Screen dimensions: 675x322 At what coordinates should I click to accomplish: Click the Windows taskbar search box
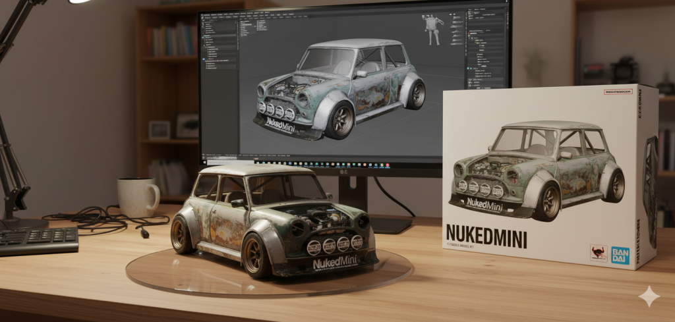coord(227,161)
